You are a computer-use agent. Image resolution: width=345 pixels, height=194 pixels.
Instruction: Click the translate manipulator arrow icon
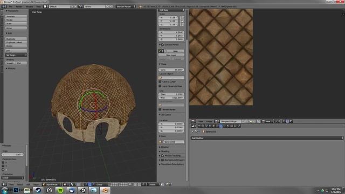coord(86,184)
